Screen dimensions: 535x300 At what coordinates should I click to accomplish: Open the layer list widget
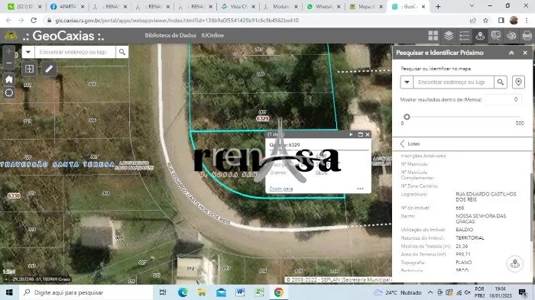tap(449, 35)
